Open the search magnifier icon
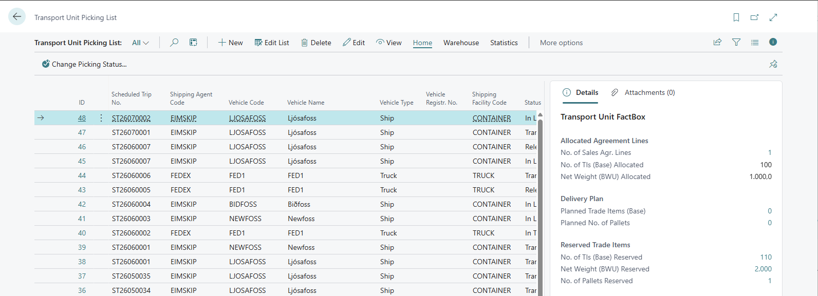 point(174,43)
